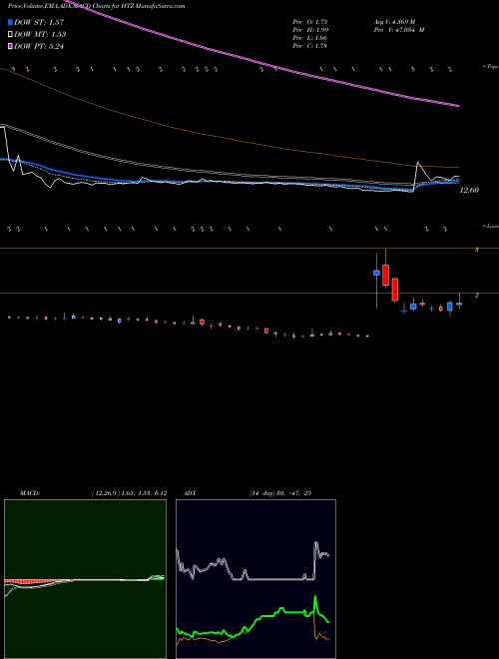Select the 'DOW MT: 1.53' legend text
This screenshot has width=499, height=659.
click(40, 35)
